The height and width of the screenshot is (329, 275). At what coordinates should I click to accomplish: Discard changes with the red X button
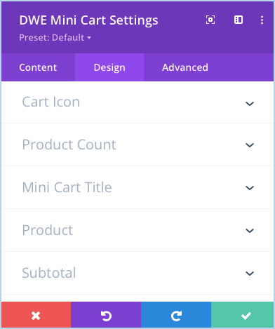(x=36, y=315)
